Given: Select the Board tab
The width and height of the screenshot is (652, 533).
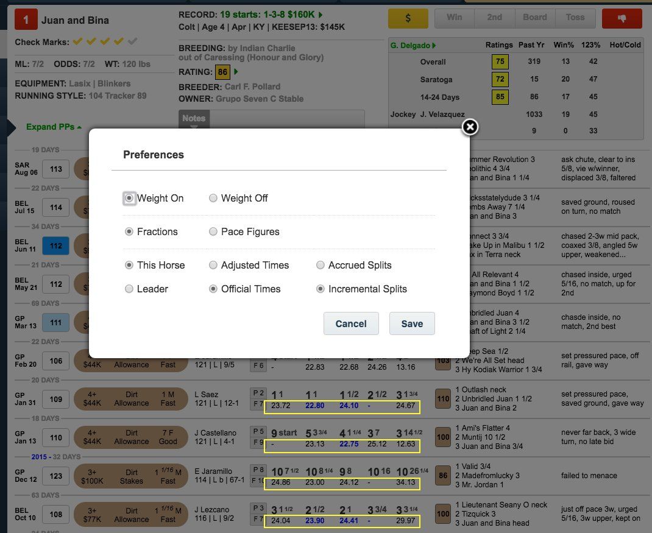Looking at the screenshot, I should tap(534, 18).
